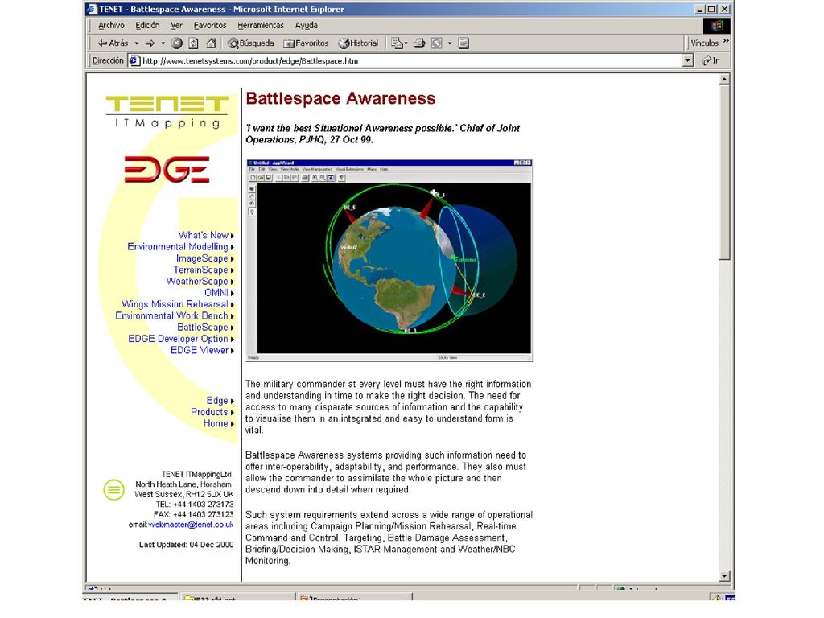Open the Ver menu
Screen dimensions: 824x618
(x=176, y=25)
